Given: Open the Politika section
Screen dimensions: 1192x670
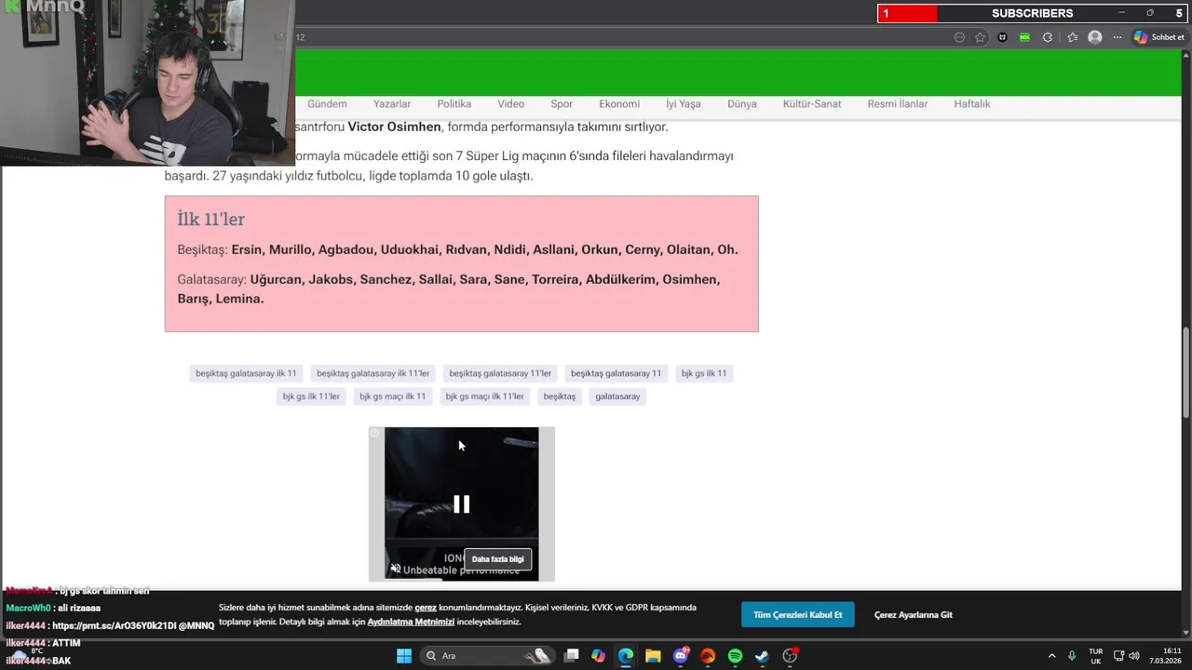Looking at the screenshot, I should (454, 104).
